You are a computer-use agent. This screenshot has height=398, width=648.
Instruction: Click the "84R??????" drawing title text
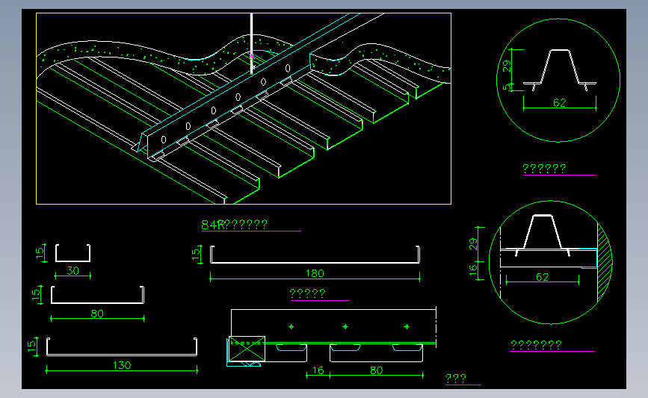coord(235,225)
